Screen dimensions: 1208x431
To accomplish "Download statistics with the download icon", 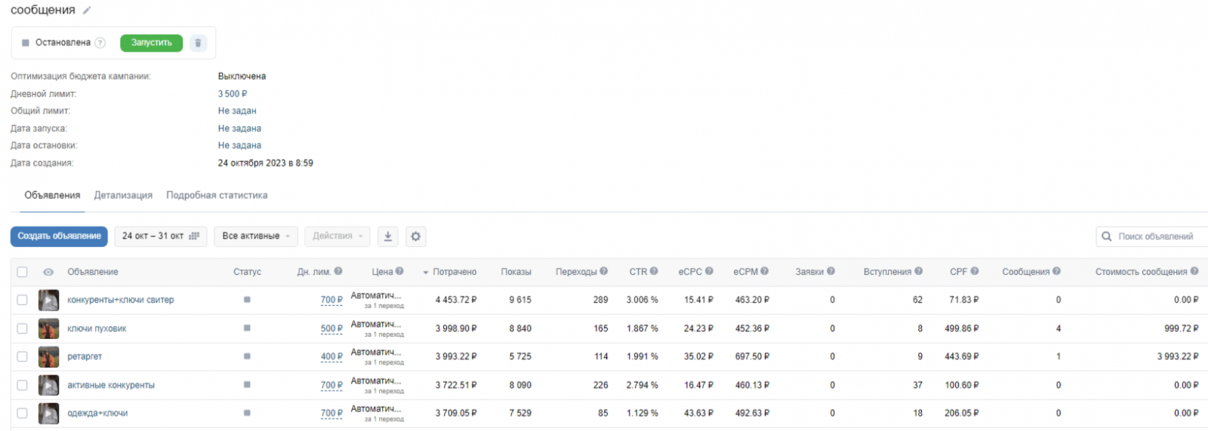I will [x=387, y=236].
